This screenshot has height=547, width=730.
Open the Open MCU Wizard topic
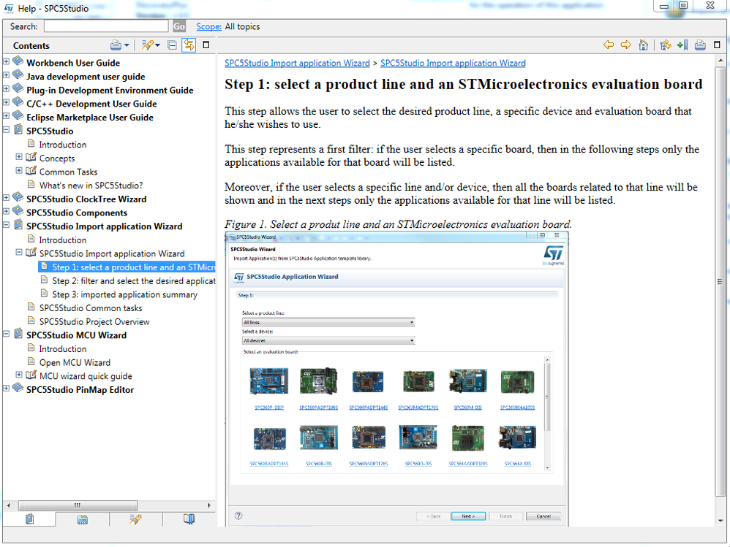point(75,362)
